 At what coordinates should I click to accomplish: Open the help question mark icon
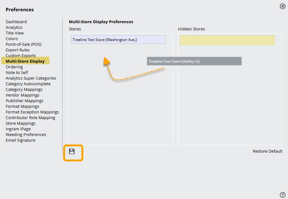click(x=283, y=195)
